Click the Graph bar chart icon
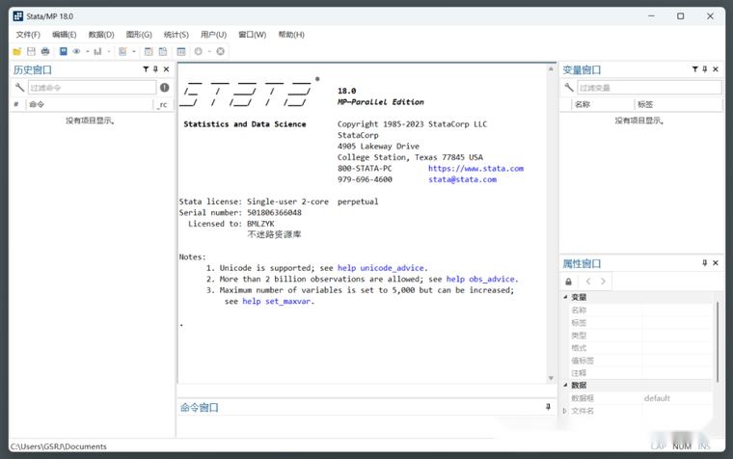 (97, 51)
